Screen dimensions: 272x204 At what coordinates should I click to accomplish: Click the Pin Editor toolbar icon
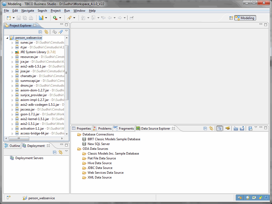point(132,18)
